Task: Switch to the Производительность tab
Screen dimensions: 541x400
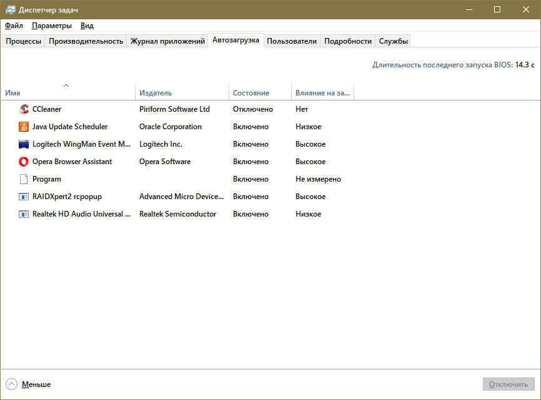Action: (86, 41)
